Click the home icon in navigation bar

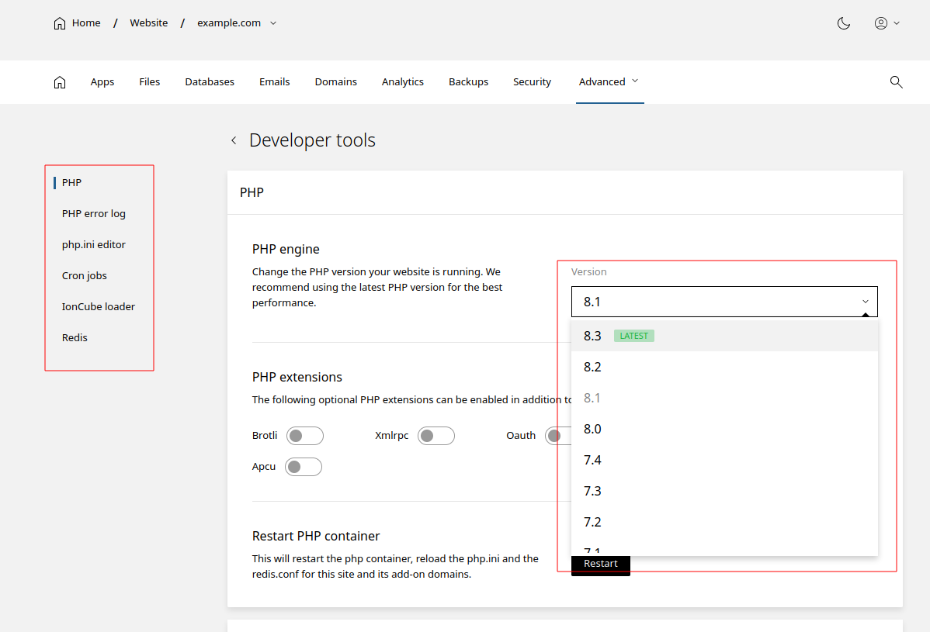point(60,82)
